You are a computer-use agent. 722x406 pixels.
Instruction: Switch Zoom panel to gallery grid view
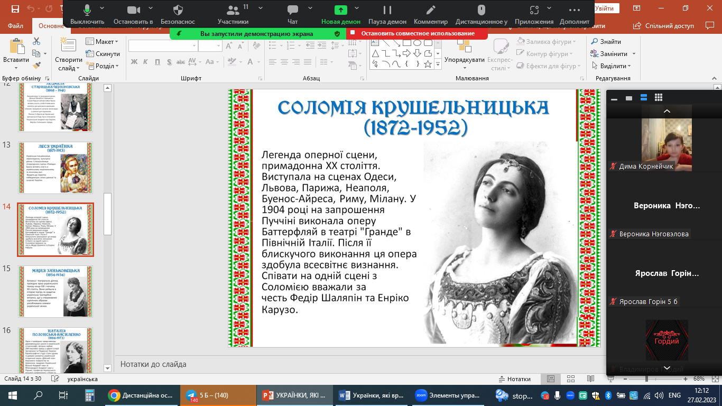pyautogui.click(x=658, y=97)
